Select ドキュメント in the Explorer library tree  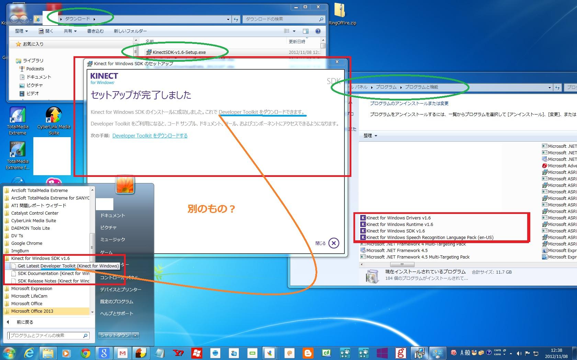[35, 77]
